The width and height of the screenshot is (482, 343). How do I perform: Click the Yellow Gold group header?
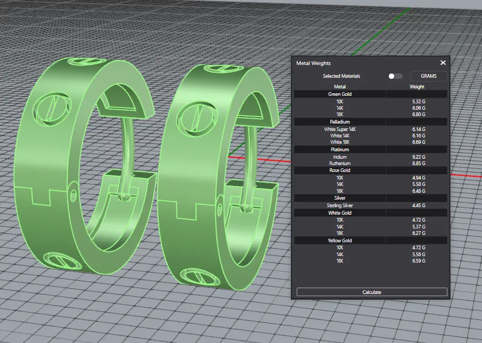tap(340, 241)
